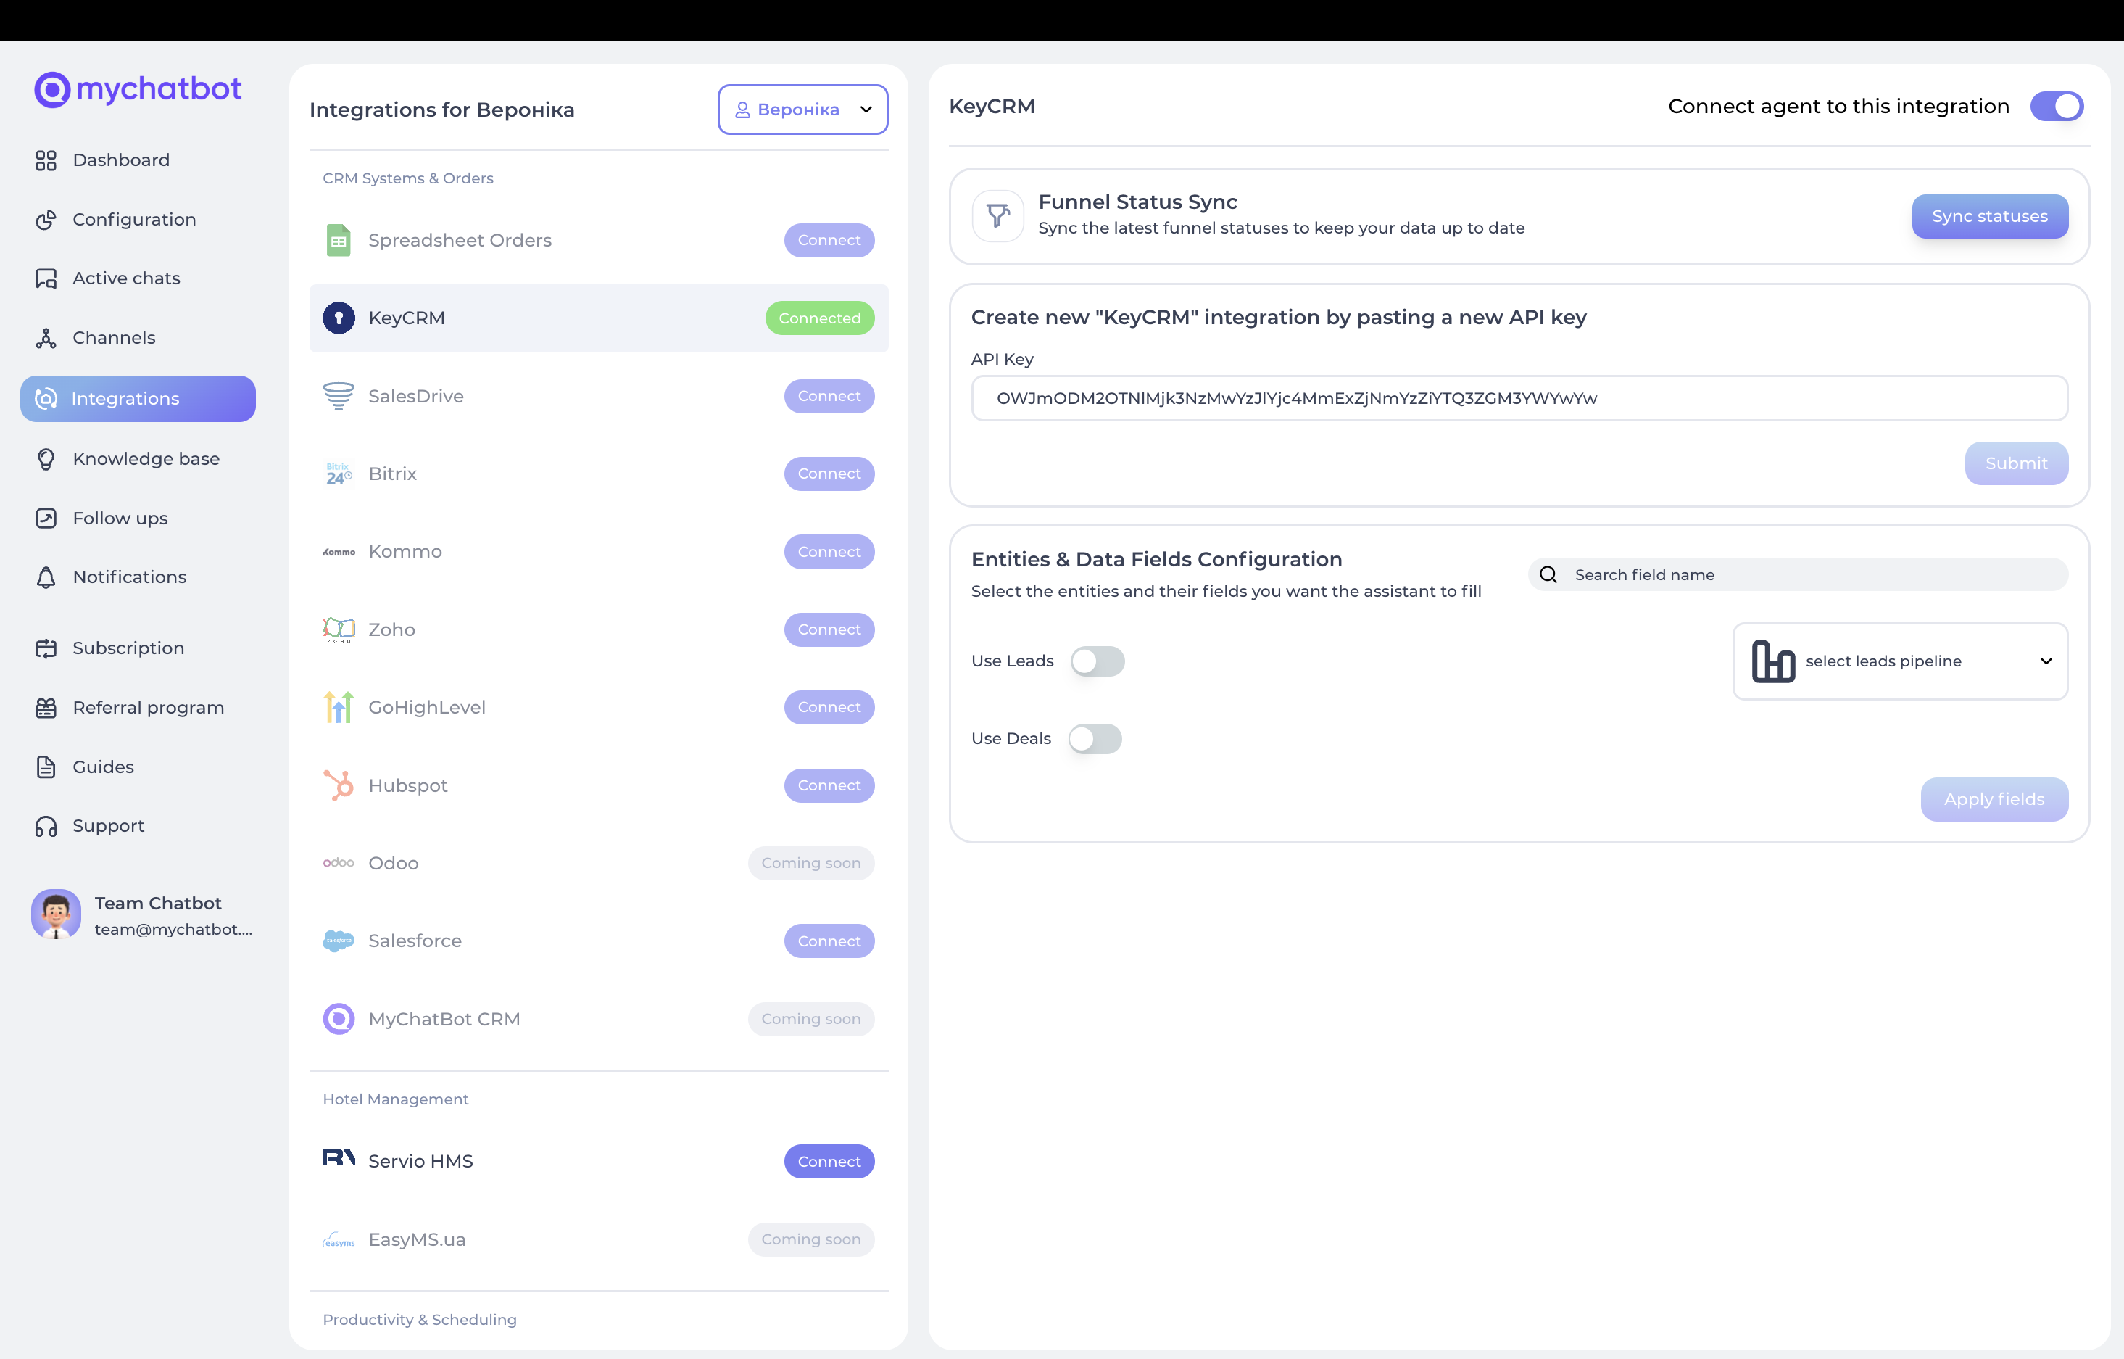
Task: Click the Notifications bell icon
Action: [x=46, y=577]
